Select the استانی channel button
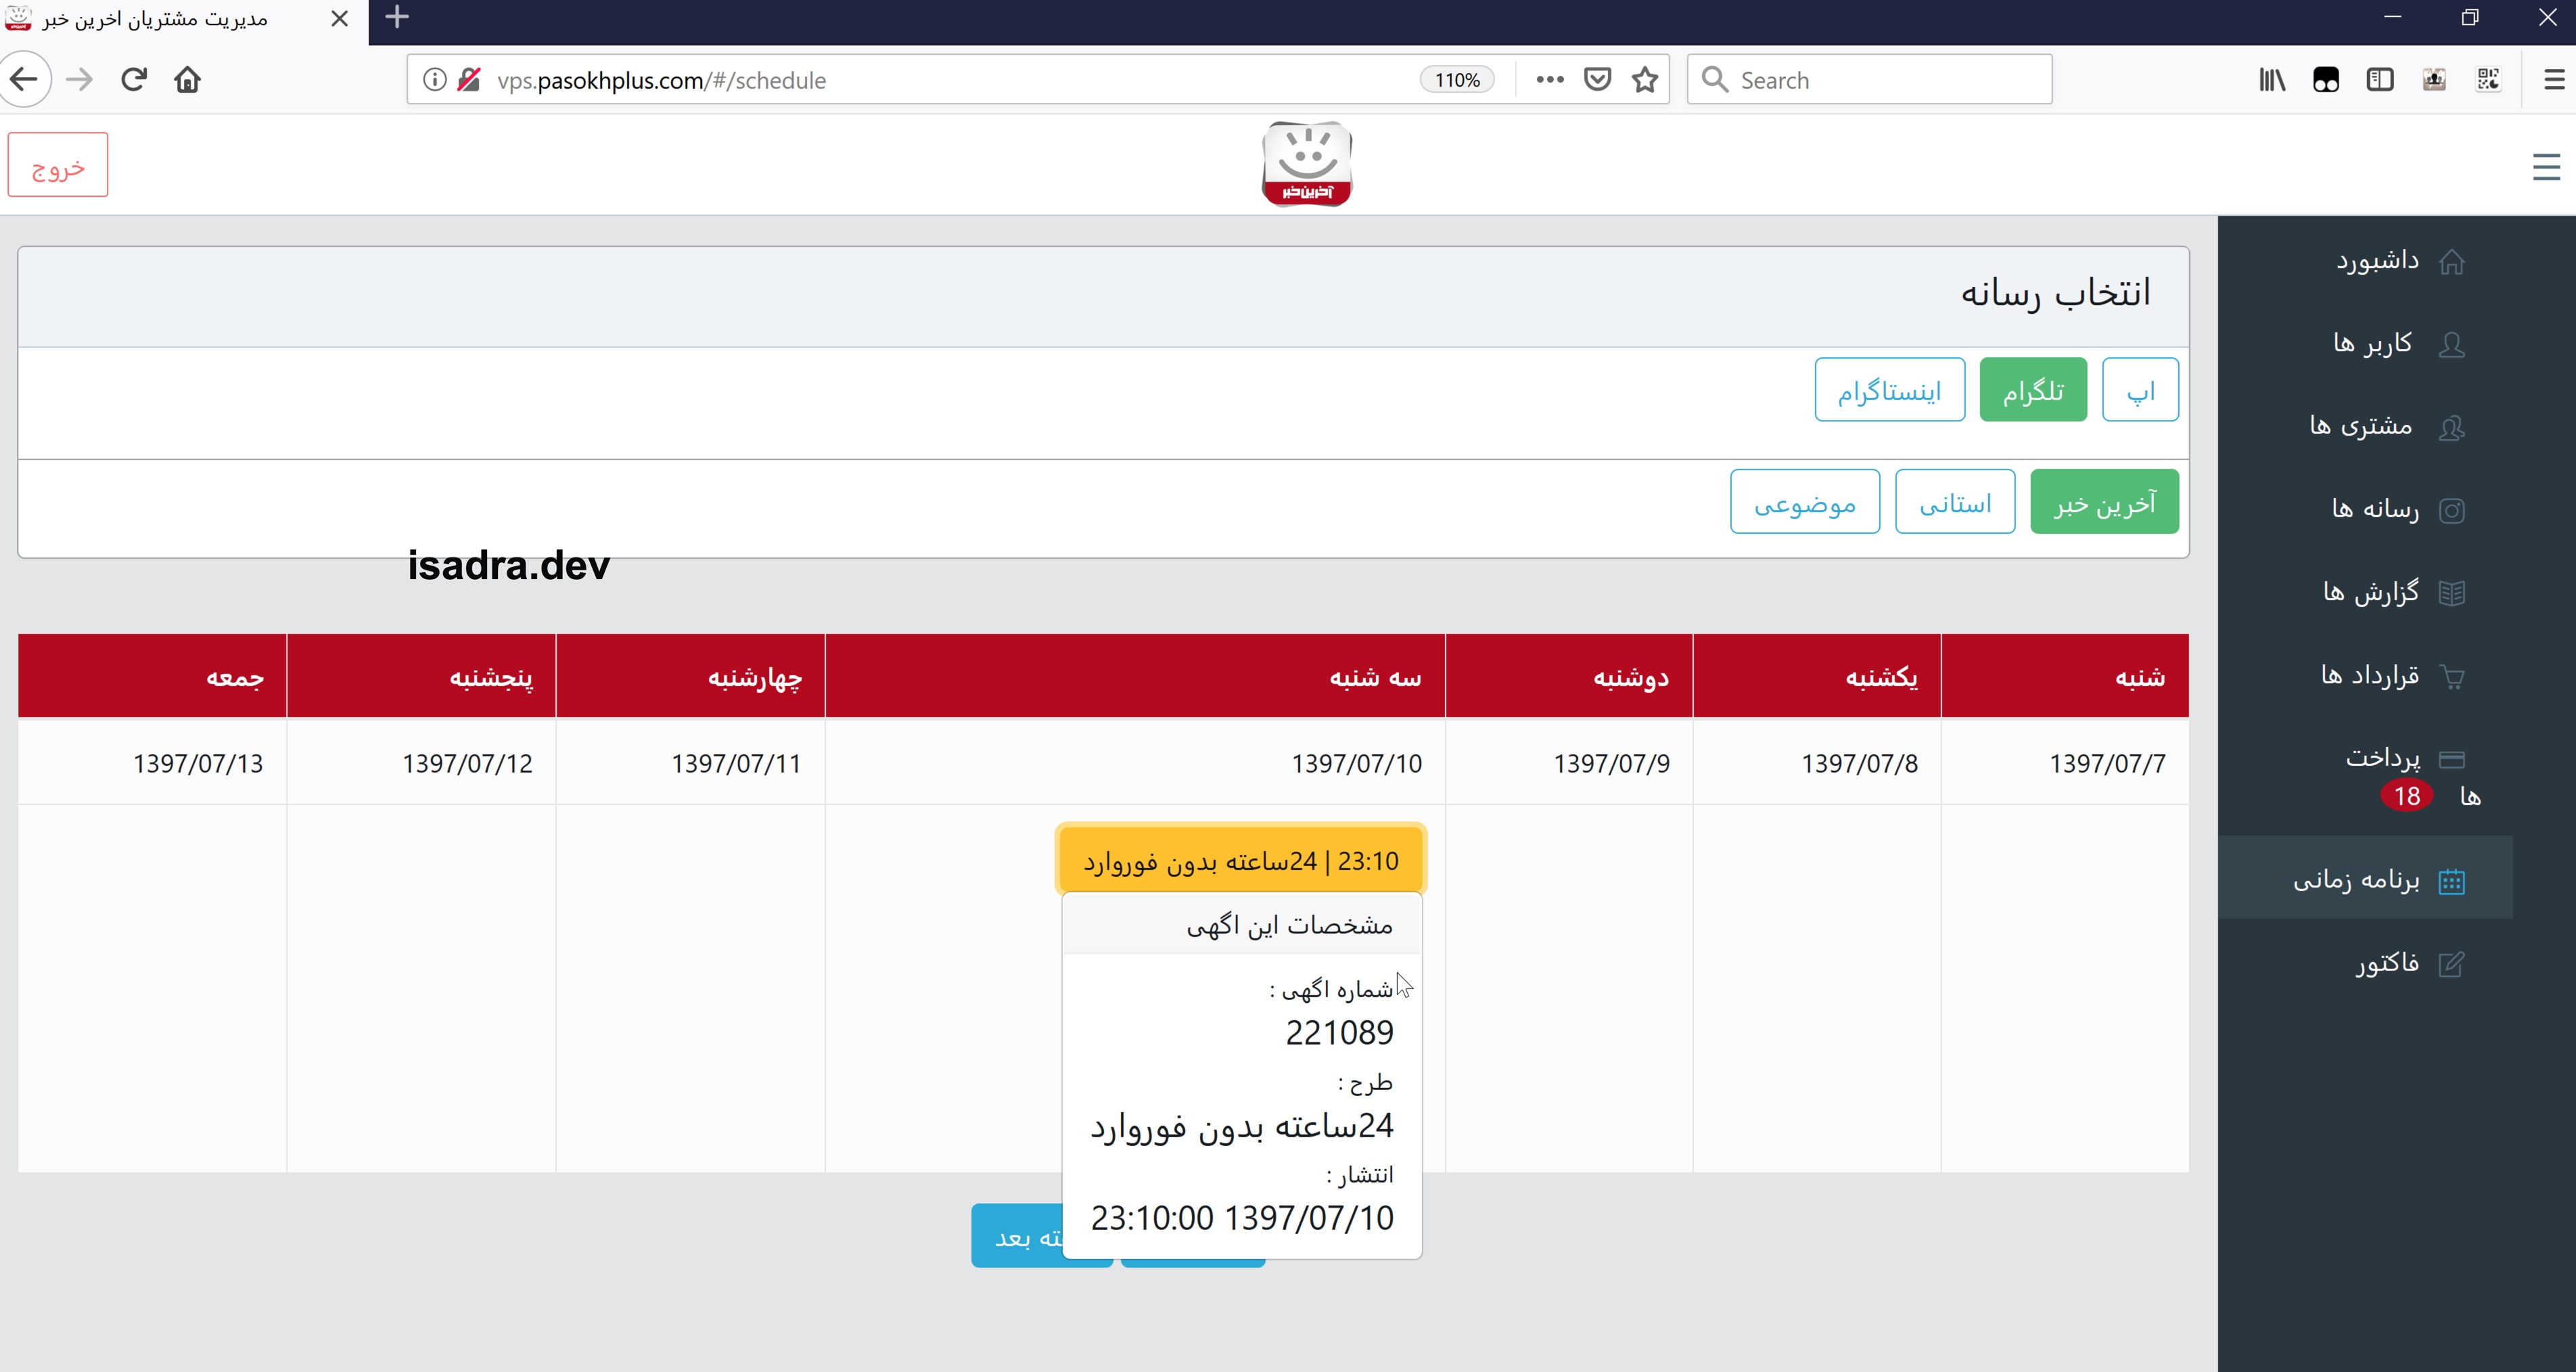Viewport: 2576px width, 1372px height. pos(1955,502)
